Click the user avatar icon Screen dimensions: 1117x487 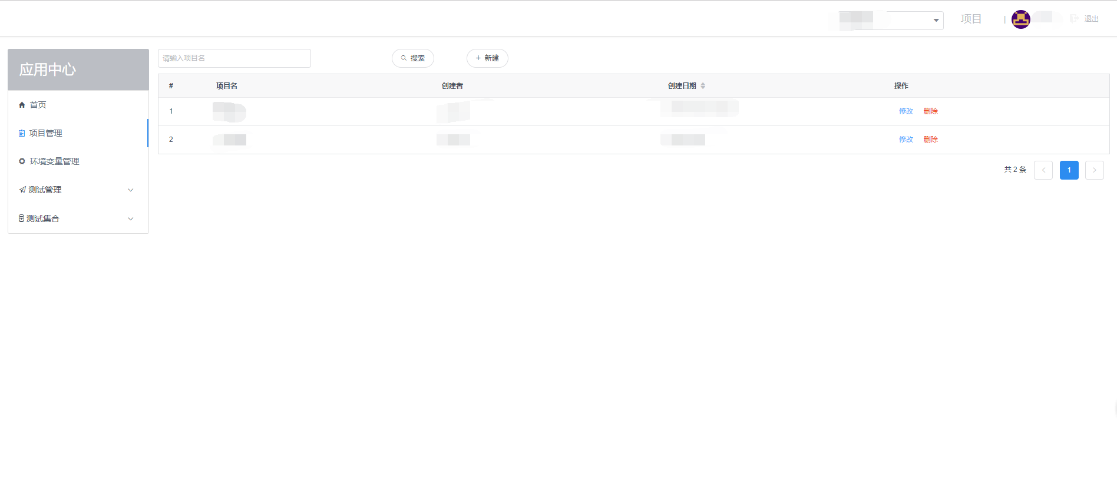point(1021,19)
